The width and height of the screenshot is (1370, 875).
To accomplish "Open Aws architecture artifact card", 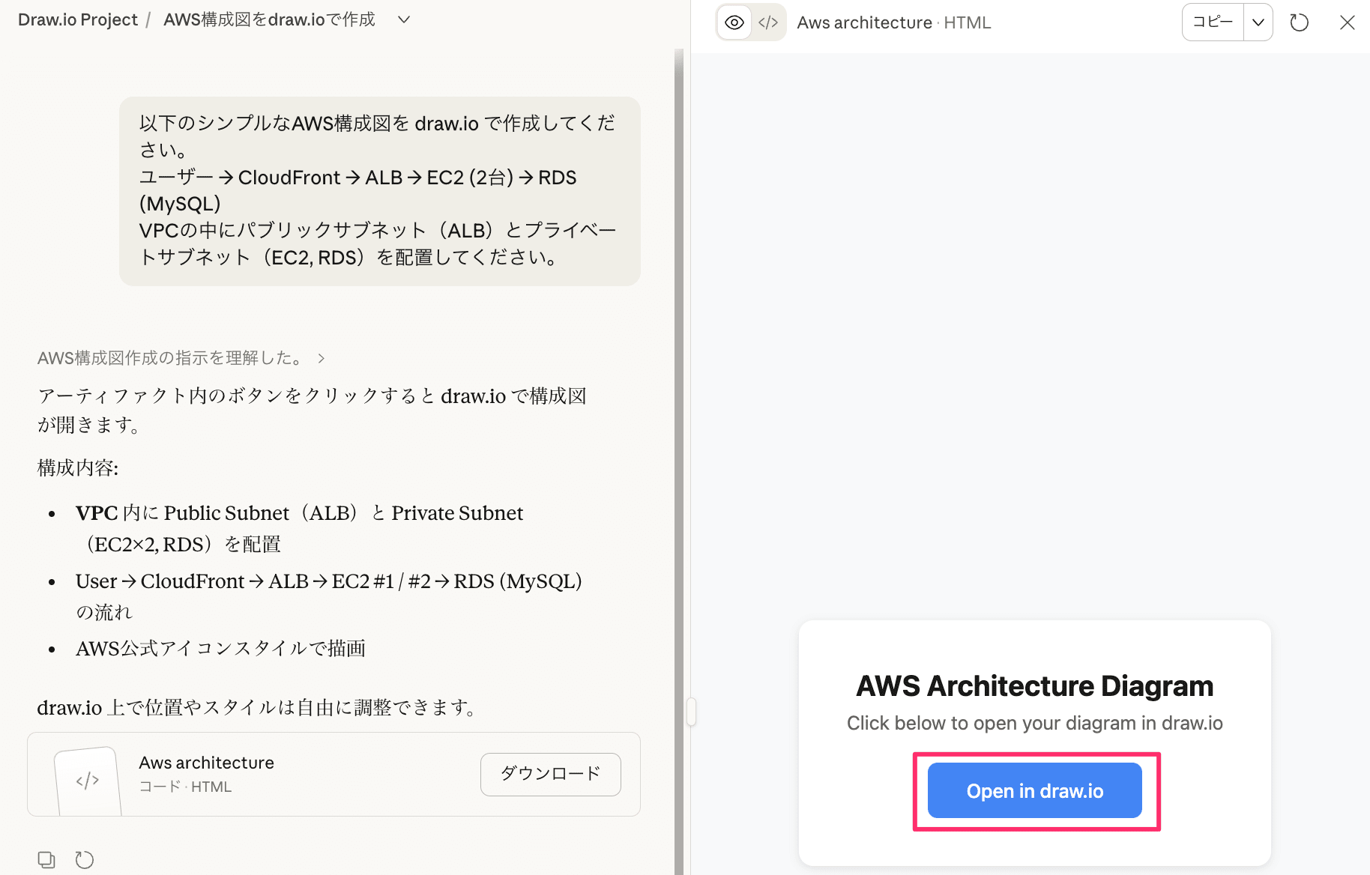I will pyautogui.click(x=300, y=774).
